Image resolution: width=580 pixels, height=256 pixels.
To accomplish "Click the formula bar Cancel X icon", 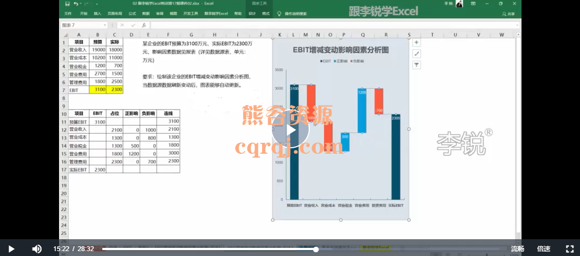I will (122, 25).
